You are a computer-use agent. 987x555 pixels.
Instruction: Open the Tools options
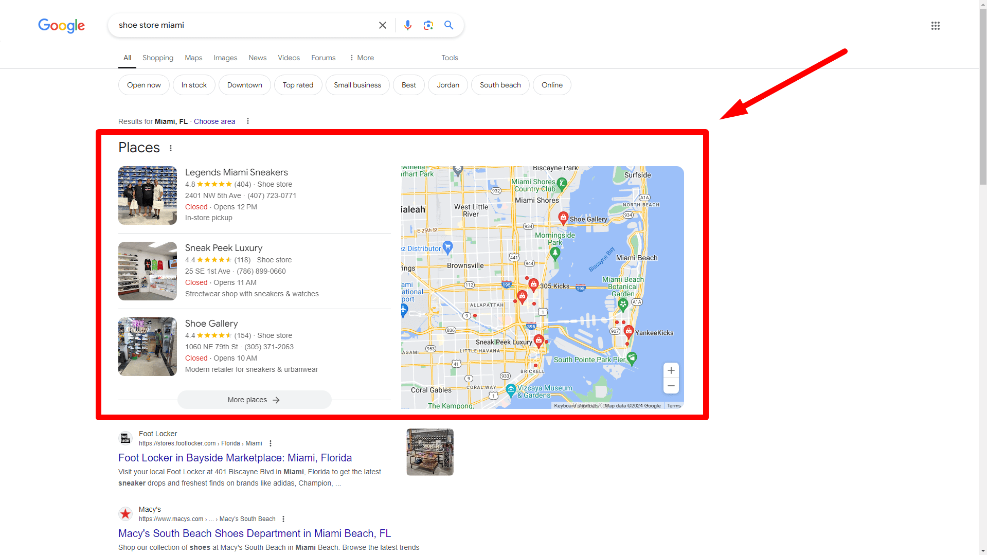click(450, 58)
